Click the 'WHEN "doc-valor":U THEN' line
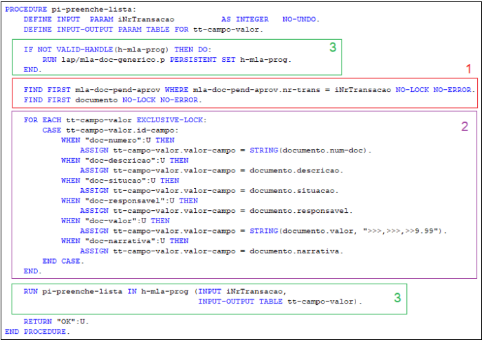 (115, 221)
